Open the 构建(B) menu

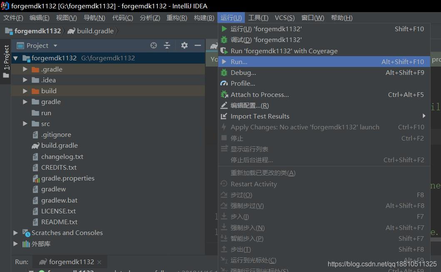tap(204, 18)
